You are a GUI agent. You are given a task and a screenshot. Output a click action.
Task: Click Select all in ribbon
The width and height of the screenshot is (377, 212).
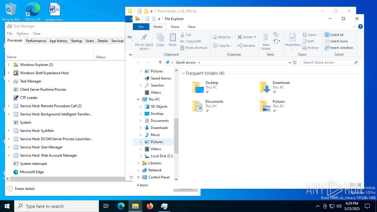(334, 35)
